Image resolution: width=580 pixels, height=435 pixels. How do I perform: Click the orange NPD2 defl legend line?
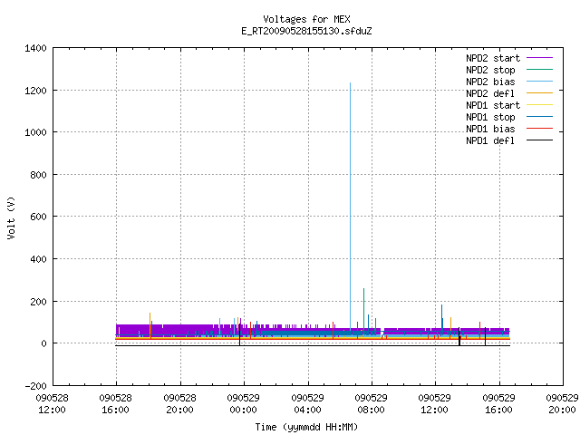pyautogui.click(x=539, y=93)
